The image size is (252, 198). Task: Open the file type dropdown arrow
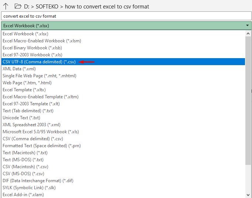tap(247, 26)
